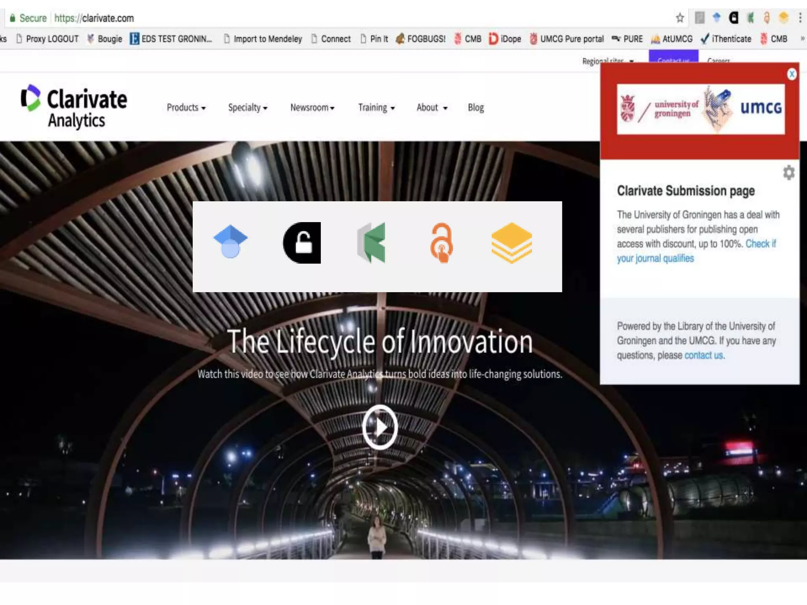The width and height of the screenshot is (807, 605).
Task: Bookmark page with the star icon
Action: (680, 18)
